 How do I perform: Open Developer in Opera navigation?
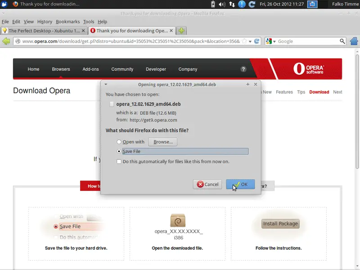click(x=156, y=69)
